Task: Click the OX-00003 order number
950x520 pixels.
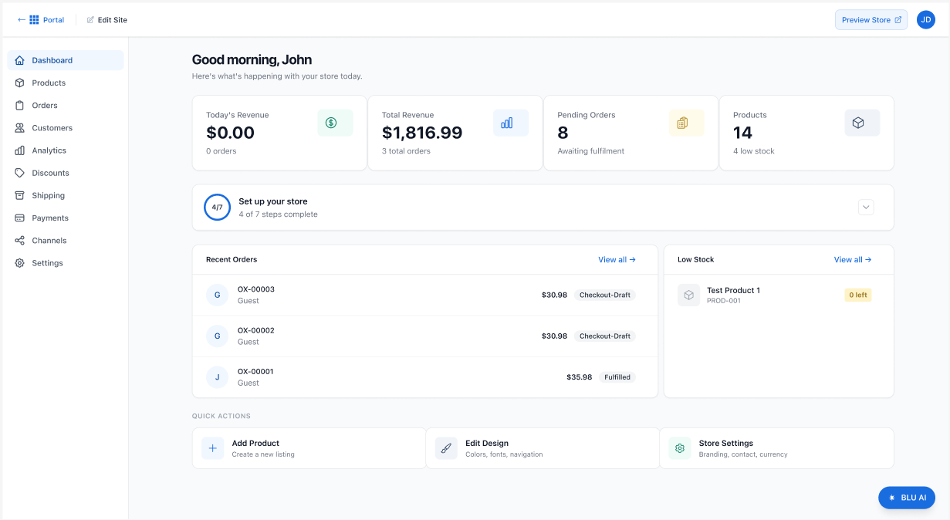Action: (256, 289)
